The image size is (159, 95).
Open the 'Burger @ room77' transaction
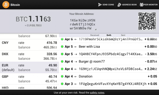(109, 61)
